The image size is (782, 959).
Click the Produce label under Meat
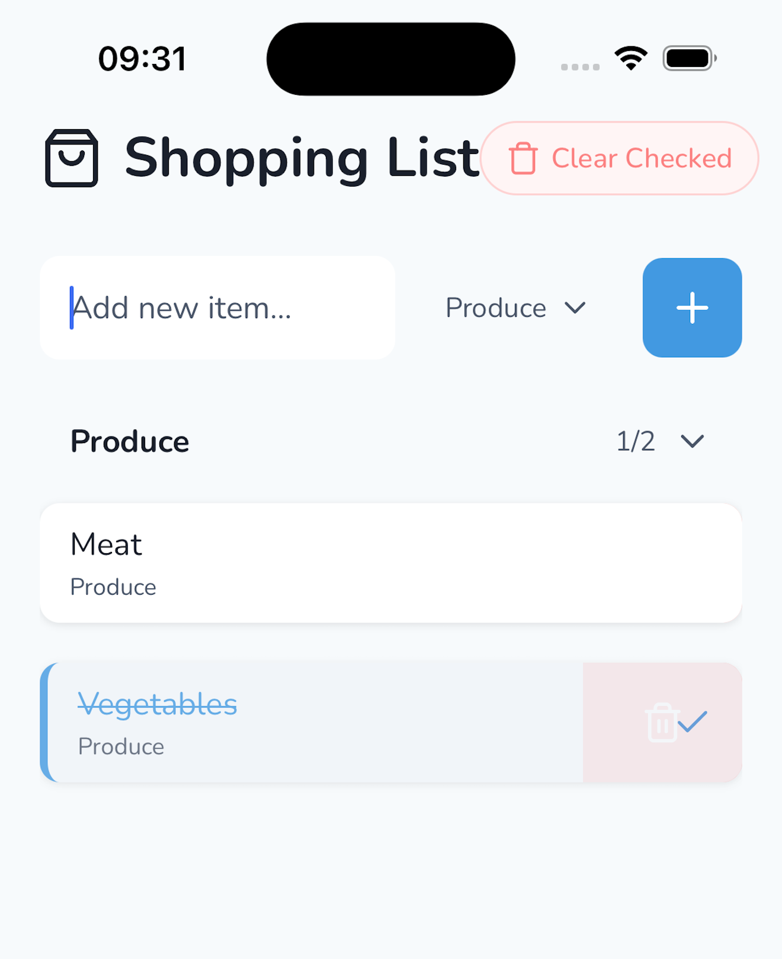click(x=113, y=587)
